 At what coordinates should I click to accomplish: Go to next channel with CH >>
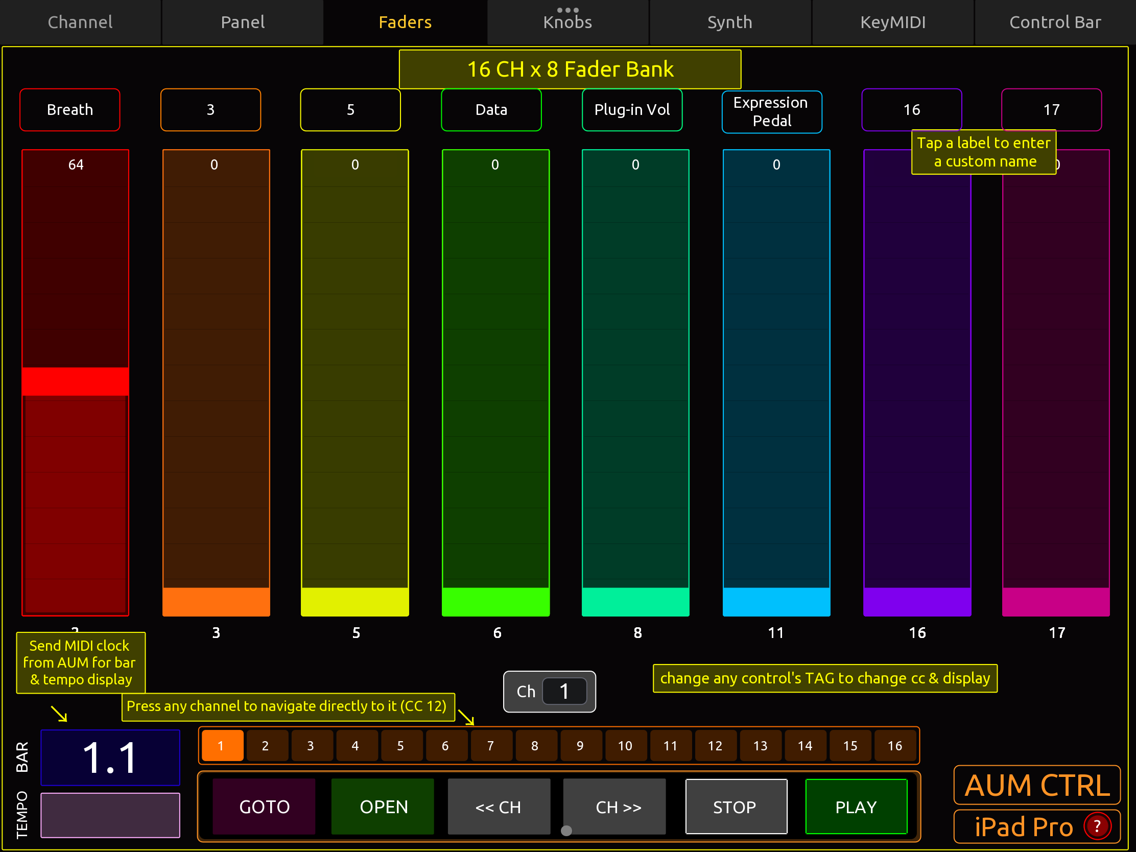614,807
